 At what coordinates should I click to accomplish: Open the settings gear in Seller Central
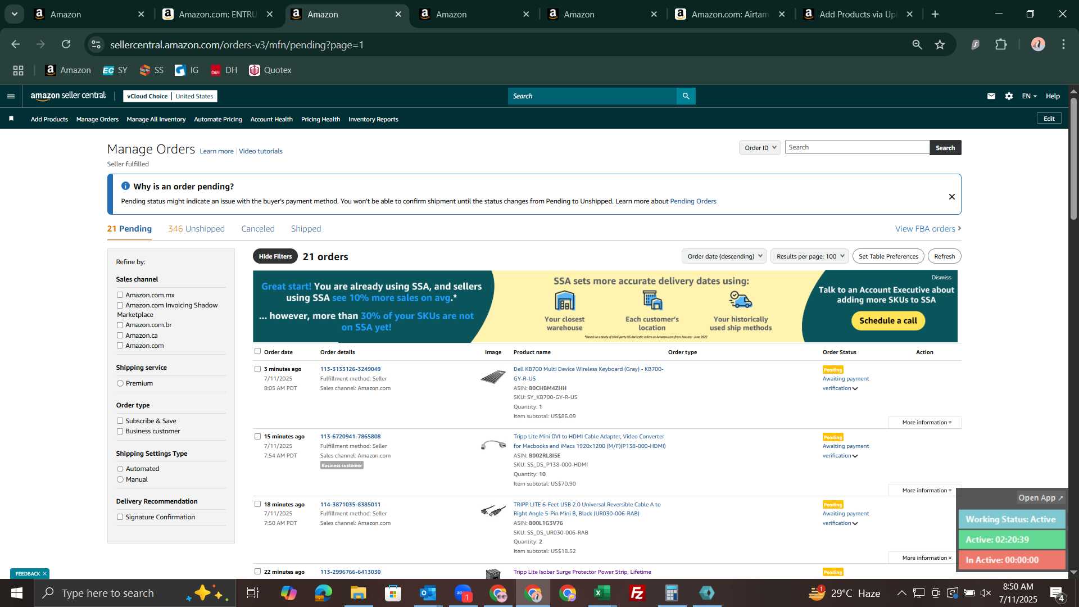(1009, 96)
